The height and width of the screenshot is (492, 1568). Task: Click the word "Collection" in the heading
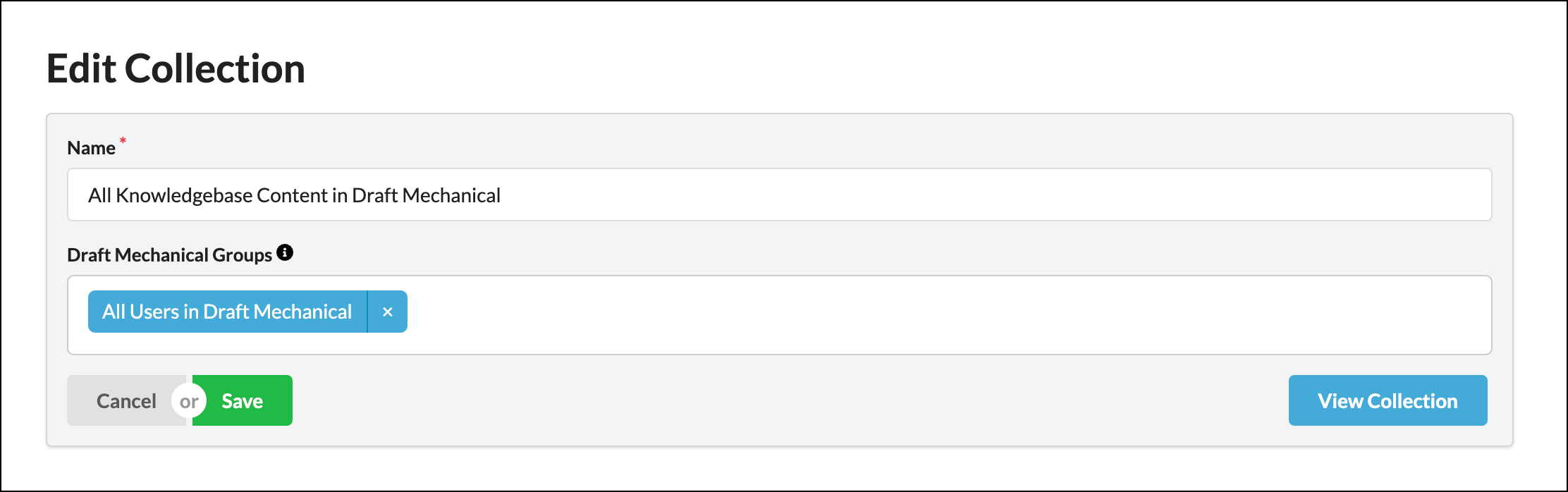point(214,69)
